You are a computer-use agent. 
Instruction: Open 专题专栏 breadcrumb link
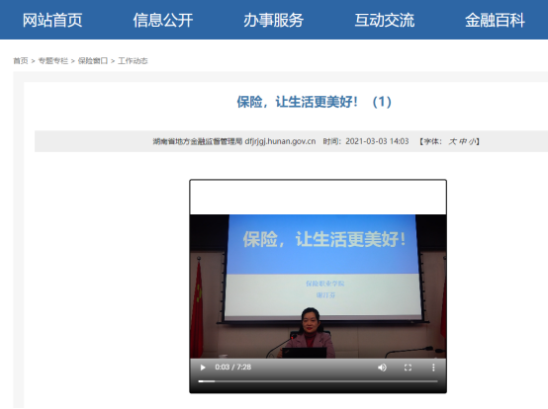click(53, 60)
